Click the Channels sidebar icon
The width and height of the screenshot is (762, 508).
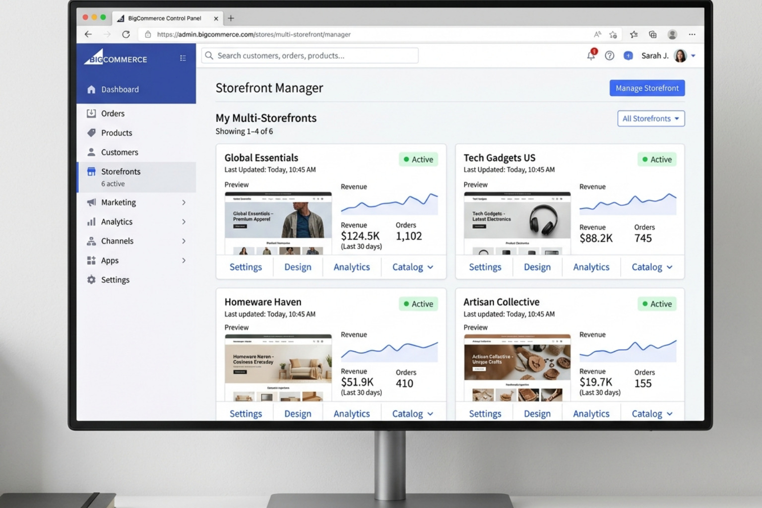tap(91, 241)
